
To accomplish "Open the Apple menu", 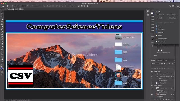I will point(3,1).
